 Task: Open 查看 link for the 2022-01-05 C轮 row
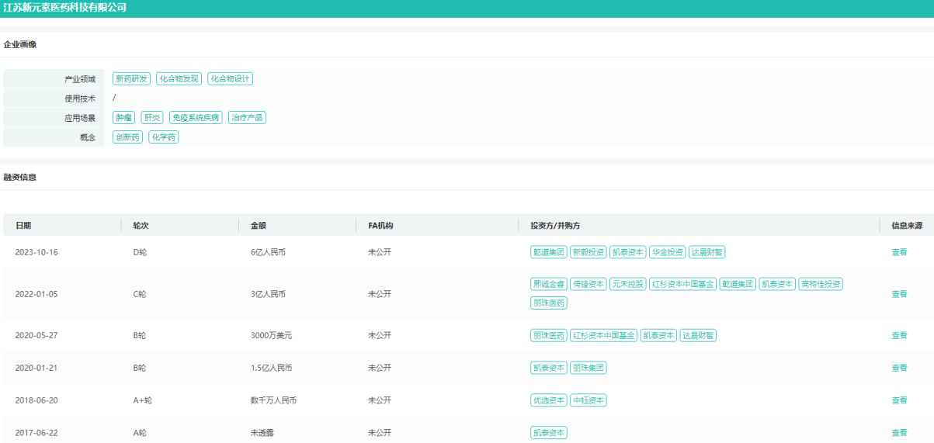point(899,294)
